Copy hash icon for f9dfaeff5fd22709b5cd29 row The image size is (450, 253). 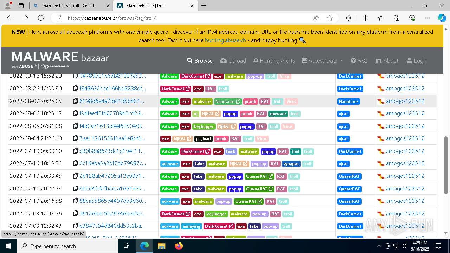click(x=76, y=113)
